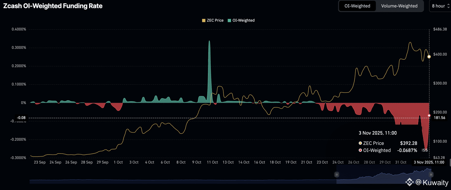Toggle OI-Weighted series in legend
Screen dimensions: 451x190
241,20
